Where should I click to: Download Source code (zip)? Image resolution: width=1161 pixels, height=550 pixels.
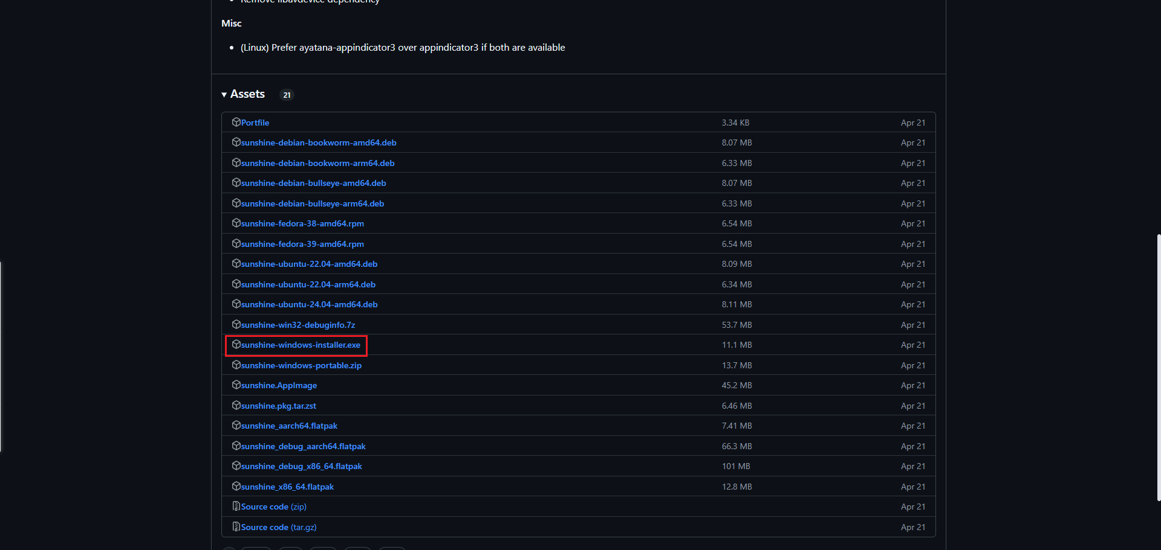[x=274, y=507]
